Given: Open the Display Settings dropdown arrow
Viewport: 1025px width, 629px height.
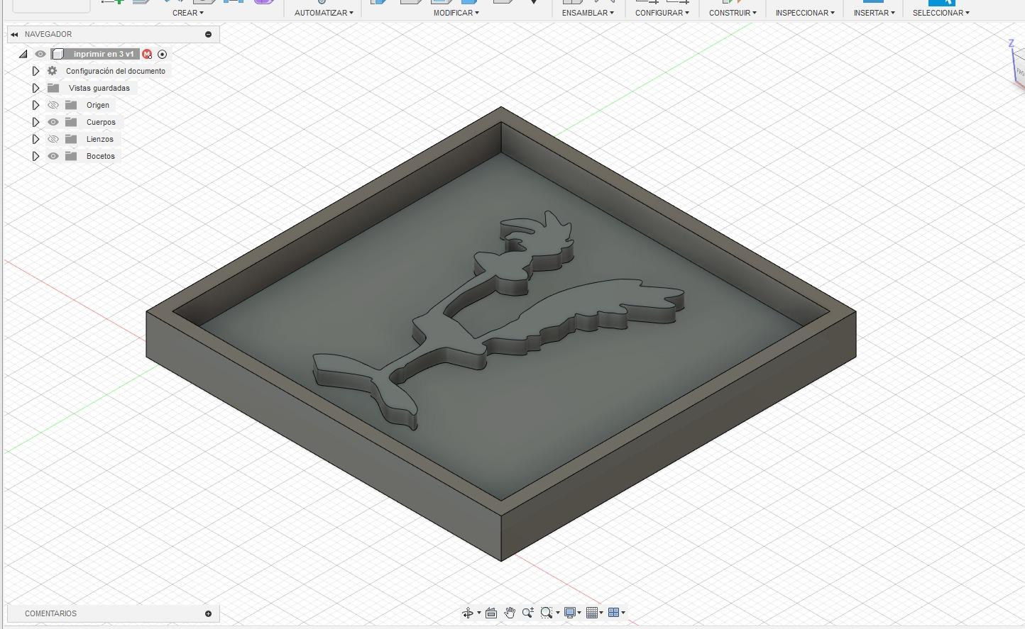Looking at the screenshot, I should tap(580, 613).
